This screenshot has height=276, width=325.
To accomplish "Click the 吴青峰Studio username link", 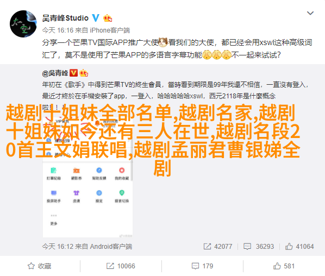I will (65, 18).
